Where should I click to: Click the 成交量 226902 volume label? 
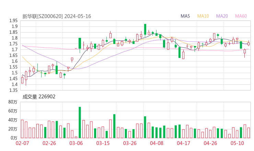coord(39,97)
